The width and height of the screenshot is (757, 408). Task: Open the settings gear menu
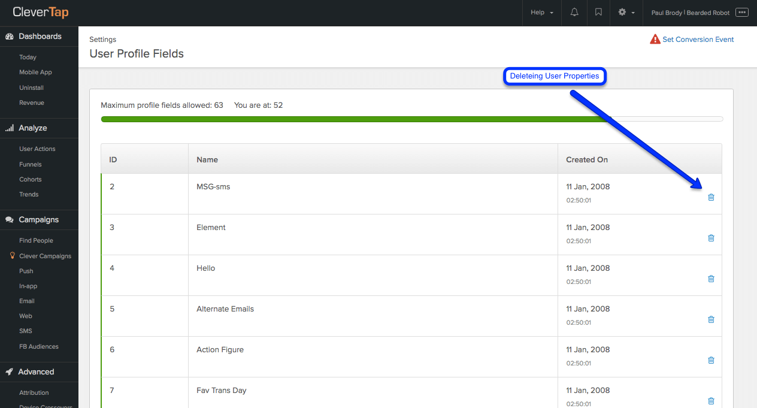click(626, 13)
